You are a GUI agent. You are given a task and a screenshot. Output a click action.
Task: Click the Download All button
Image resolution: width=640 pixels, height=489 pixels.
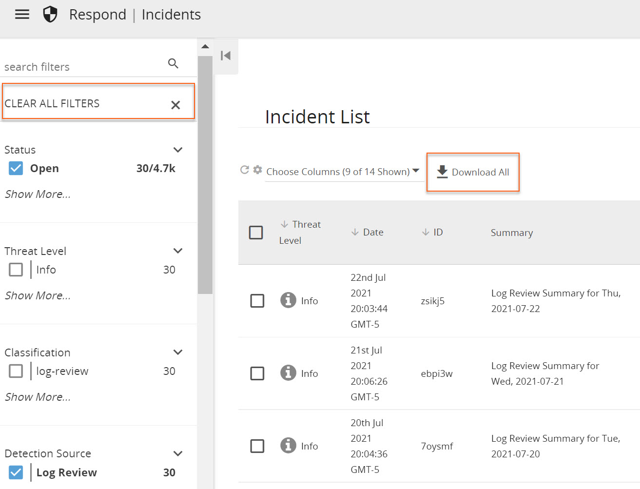[473, 172]
